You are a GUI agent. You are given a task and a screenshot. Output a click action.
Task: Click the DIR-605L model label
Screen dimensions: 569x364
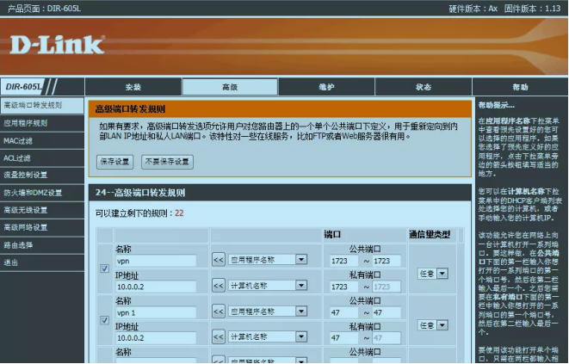24,87
